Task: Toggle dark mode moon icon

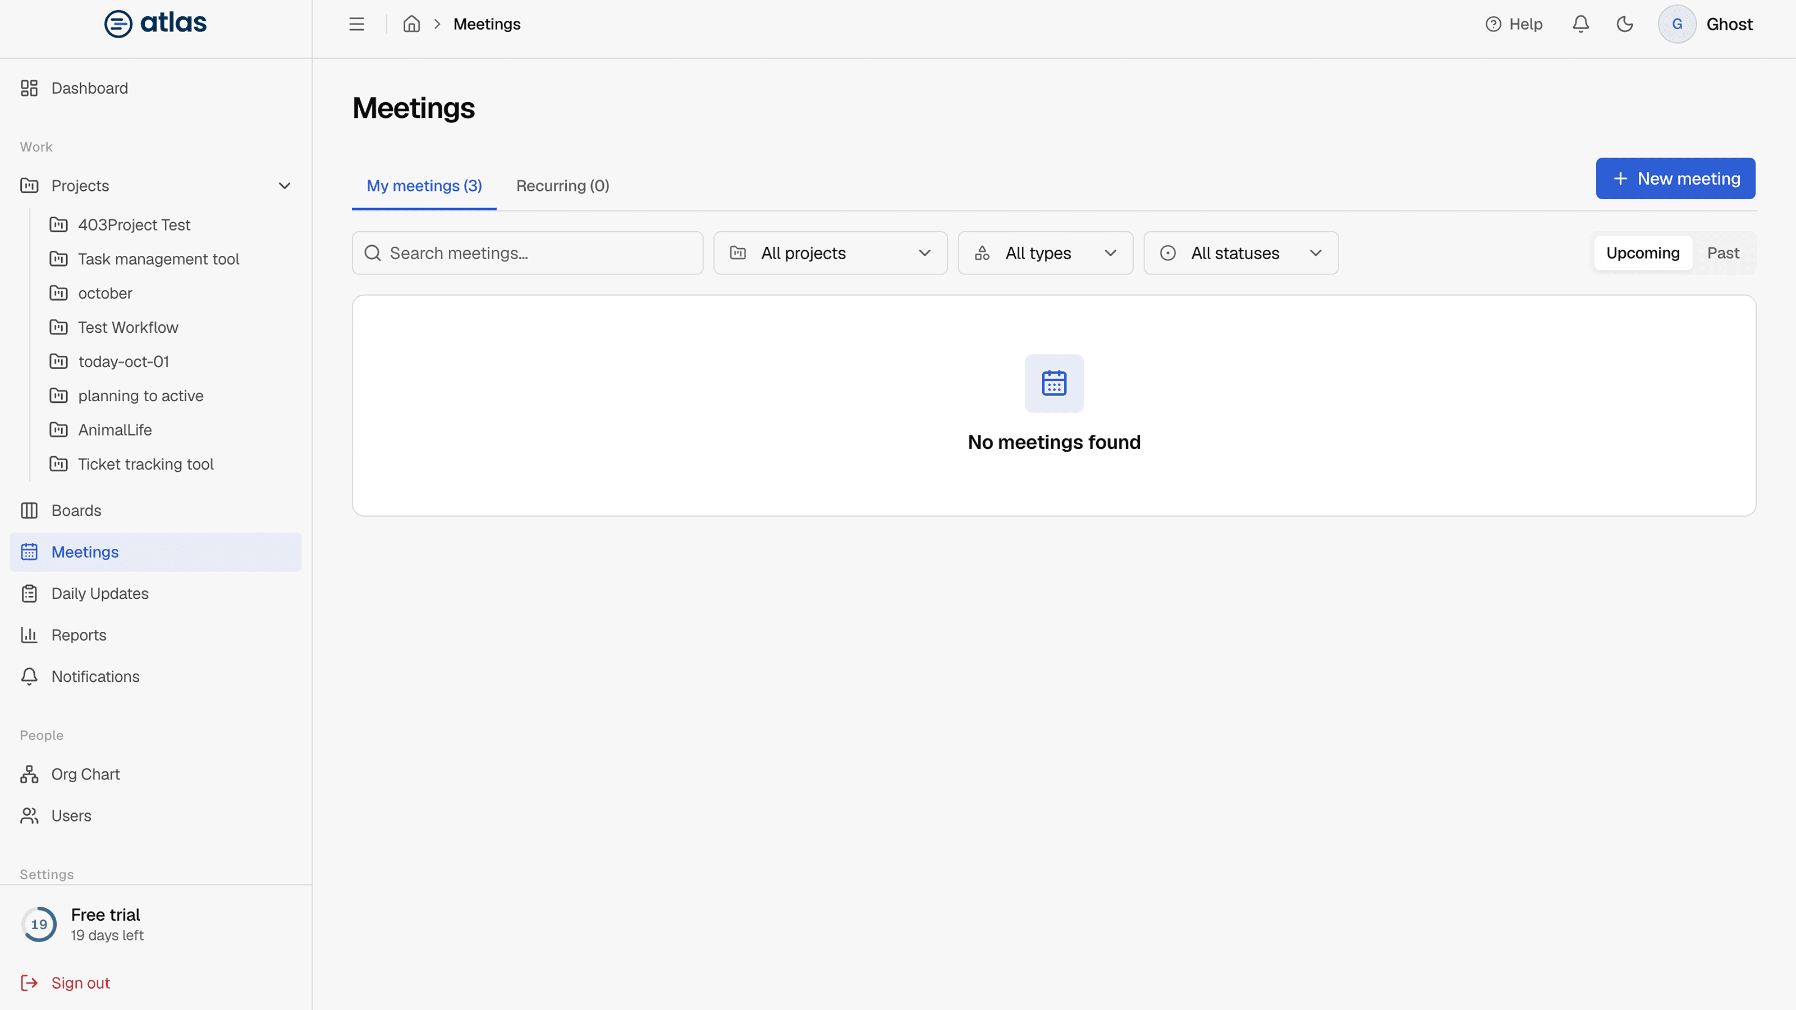Action: click(x=1624, y=24)
